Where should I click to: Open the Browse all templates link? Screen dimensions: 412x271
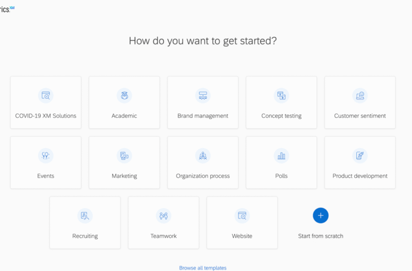click(x=203, y=268)
